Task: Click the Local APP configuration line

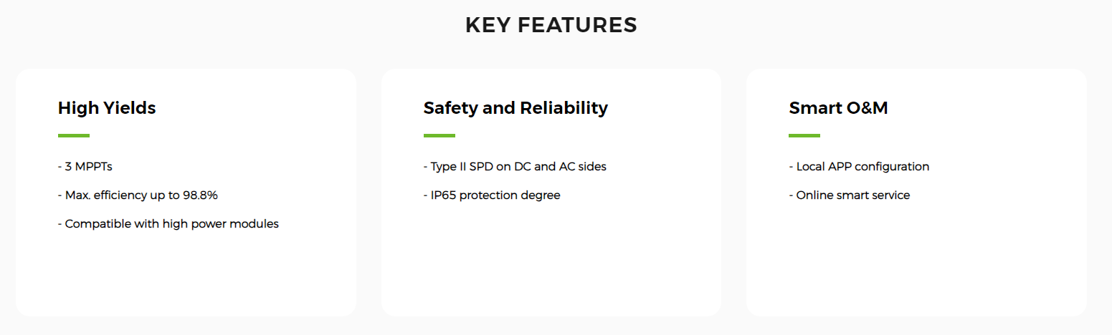Action: [859, 167]
